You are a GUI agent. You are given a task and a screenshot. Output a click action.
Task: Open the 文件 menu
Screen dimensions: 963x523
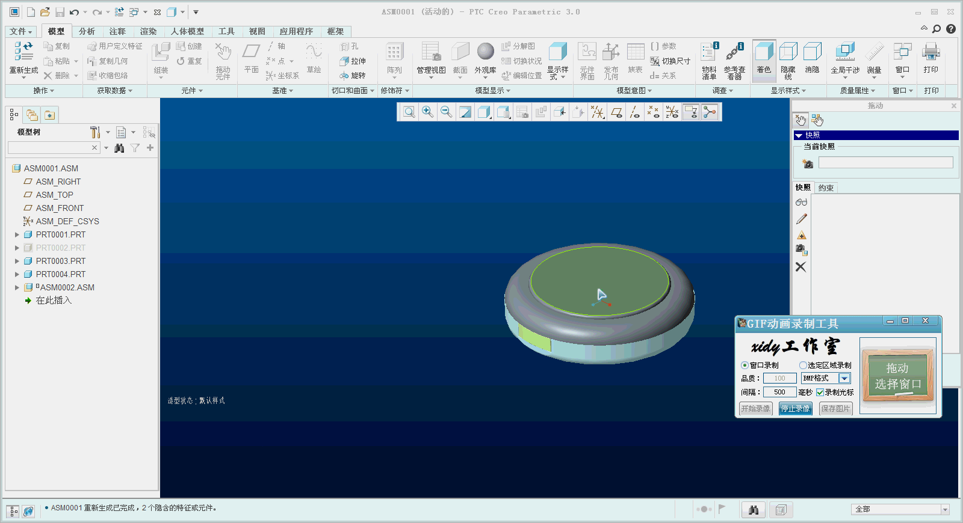point(21,31)
